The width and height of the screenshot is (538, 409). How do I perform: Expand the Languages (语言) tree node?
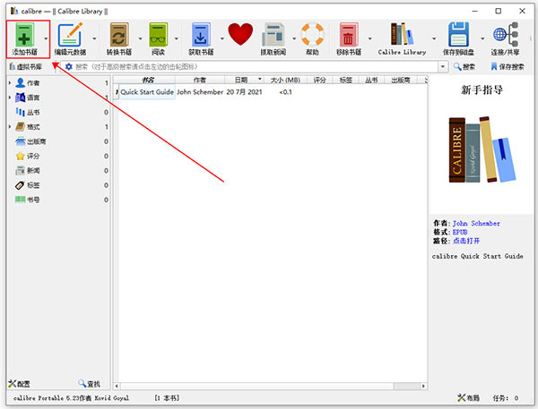pyautogui.click(x=10, y=98)
